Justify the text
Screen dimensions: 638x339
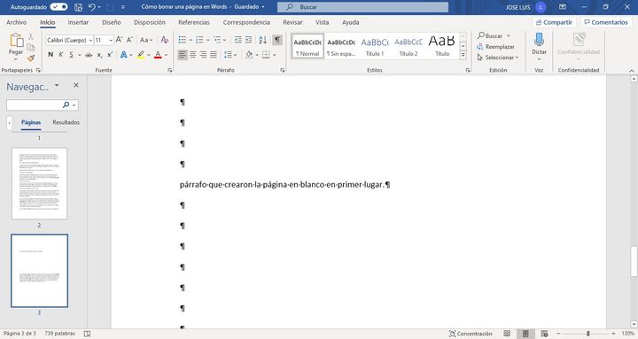click(x=214, y=55)
